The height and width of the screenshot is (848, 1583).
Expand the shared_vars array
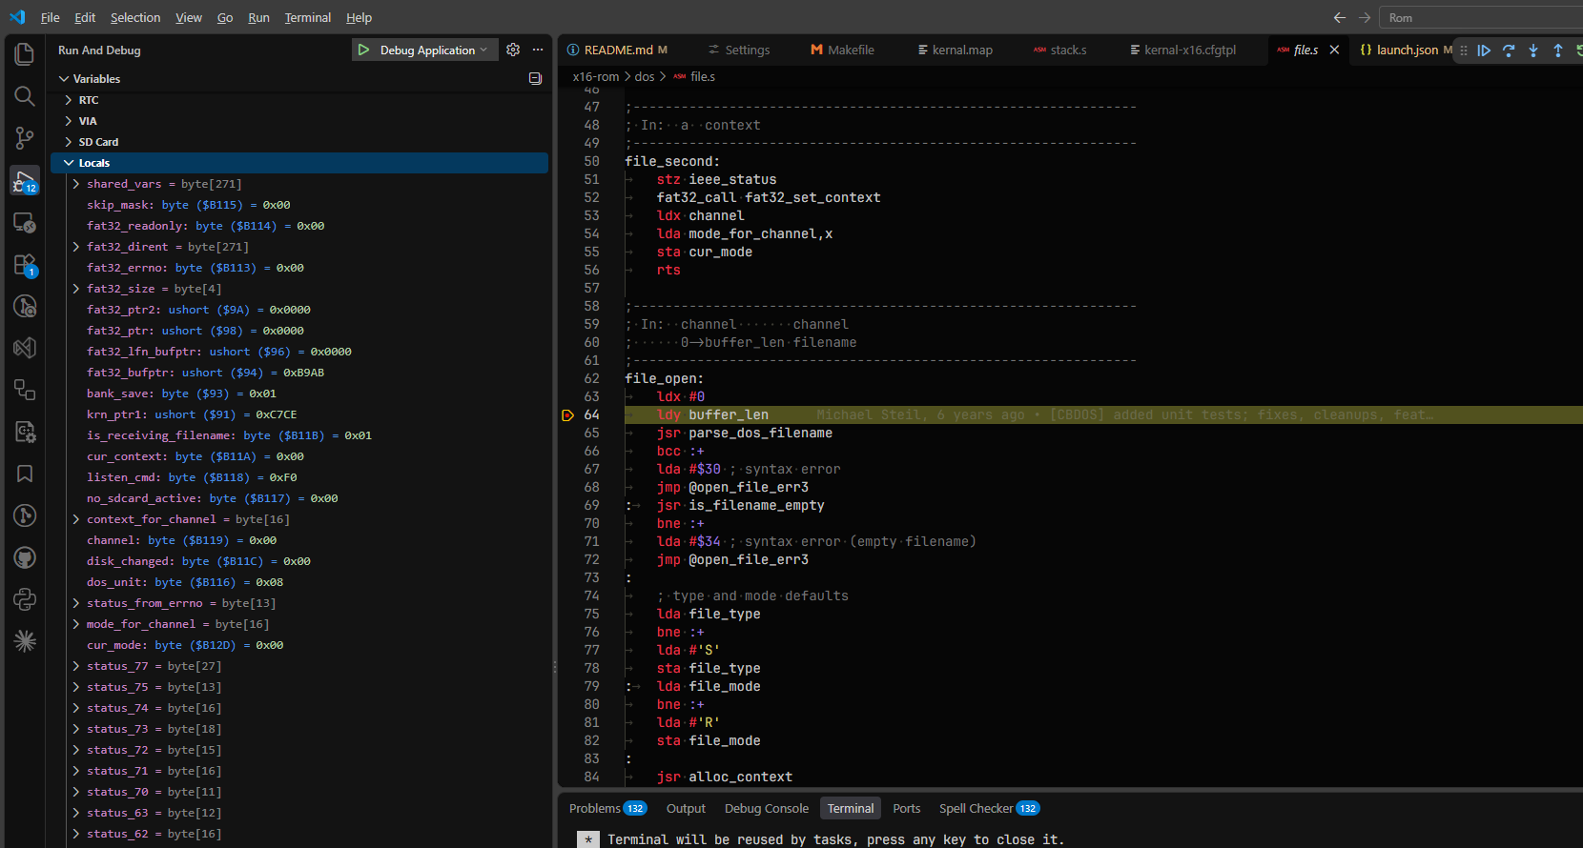pyautogui.click(x=76, y=183)
